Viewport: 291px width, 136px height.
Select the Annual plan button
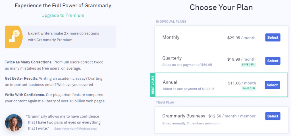pos(272,85)
